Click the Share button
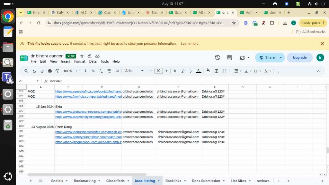 267,58
